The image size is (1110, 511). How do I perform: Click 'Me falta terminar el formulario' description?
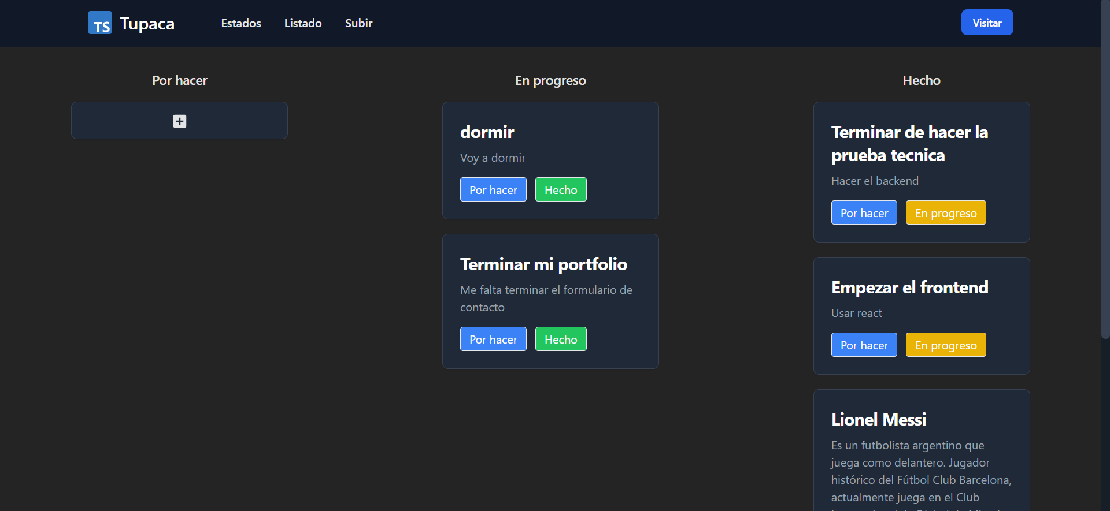[546, 299]
